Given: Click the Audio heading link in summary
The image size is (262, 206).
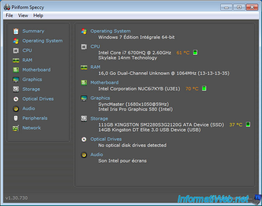Looking at the screenshot, I should pyautogui.click(x=97, y=154).
